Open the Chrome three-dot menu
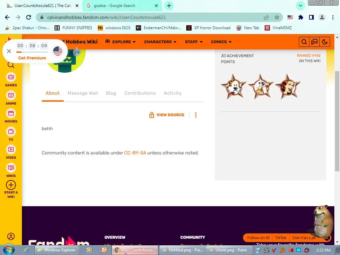The height and width of the screenshot is (255, 340). tap(333, 17)
